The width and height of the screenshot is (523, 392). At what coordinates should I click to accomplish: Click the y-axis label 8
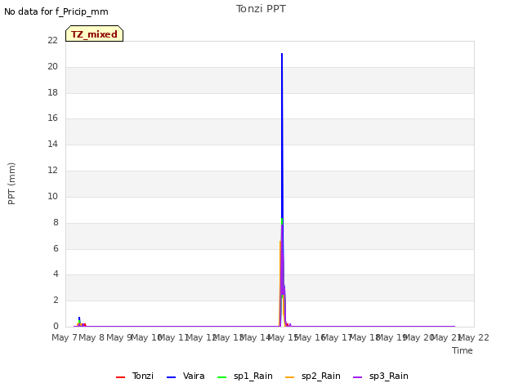pos(56,222)
